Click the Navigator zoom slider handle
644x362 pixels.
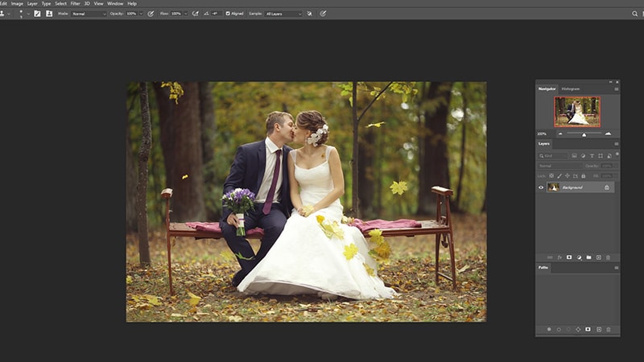click(x=584, y=134)
